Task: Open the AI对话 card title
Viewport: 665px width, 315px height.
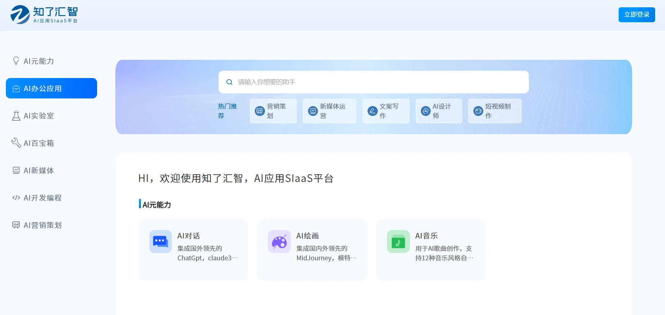Action: point(189,236)
